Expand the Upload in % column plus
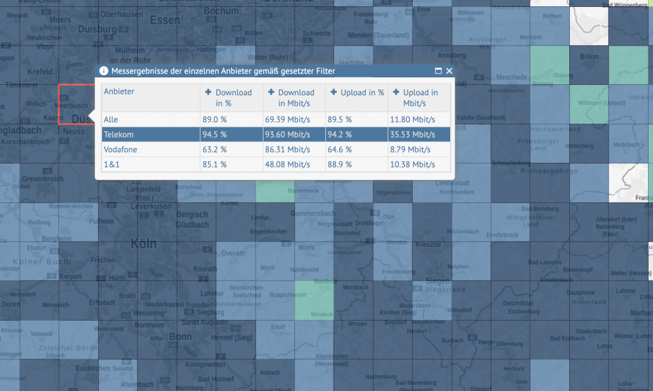 tap(333, 92)
